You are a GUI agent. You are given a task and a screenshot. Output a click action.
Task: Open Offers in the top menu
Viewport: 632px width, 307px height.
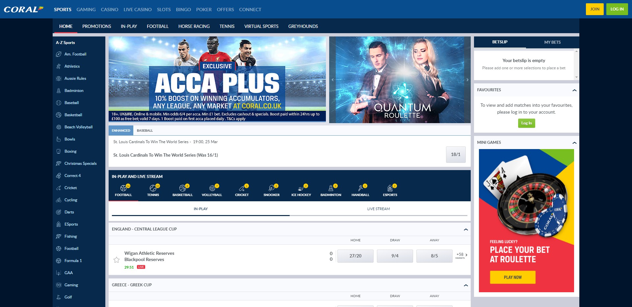pyautogui.click(x=225, y=10)
